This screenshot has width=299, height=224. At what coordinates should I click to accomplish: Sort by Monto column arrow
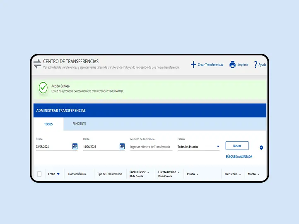click(258, 174)
